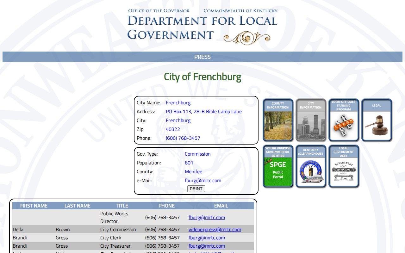Click the PRINT button
The image size is (405, 253).
196,188
